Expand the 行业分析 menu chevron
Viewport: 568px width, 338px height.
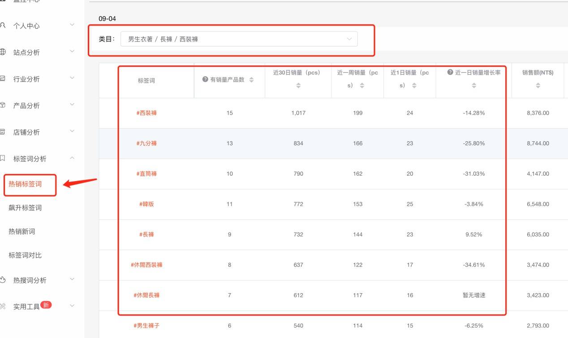72,78
